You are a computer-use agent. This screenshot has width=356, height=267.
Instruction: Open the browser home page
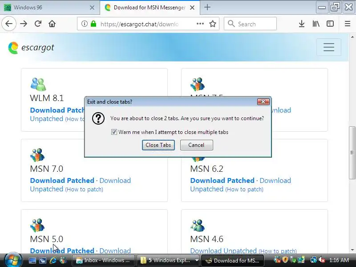pyautogui.click(x=52, y=24)
